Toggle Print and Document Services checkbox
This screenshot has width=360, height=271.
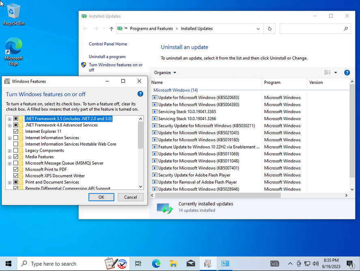pos(15,182)
